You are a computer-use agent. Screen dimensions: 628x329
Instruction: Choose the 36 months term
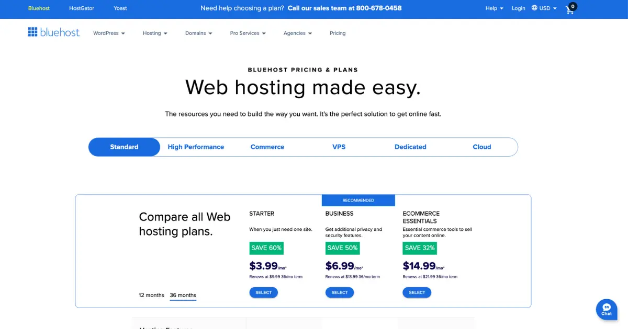pos(183,296)
